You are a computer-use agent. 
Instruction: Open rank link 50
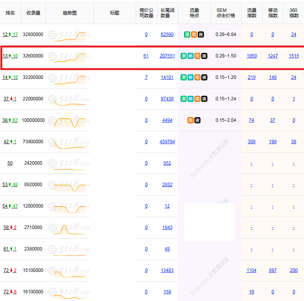coord(10,163)
